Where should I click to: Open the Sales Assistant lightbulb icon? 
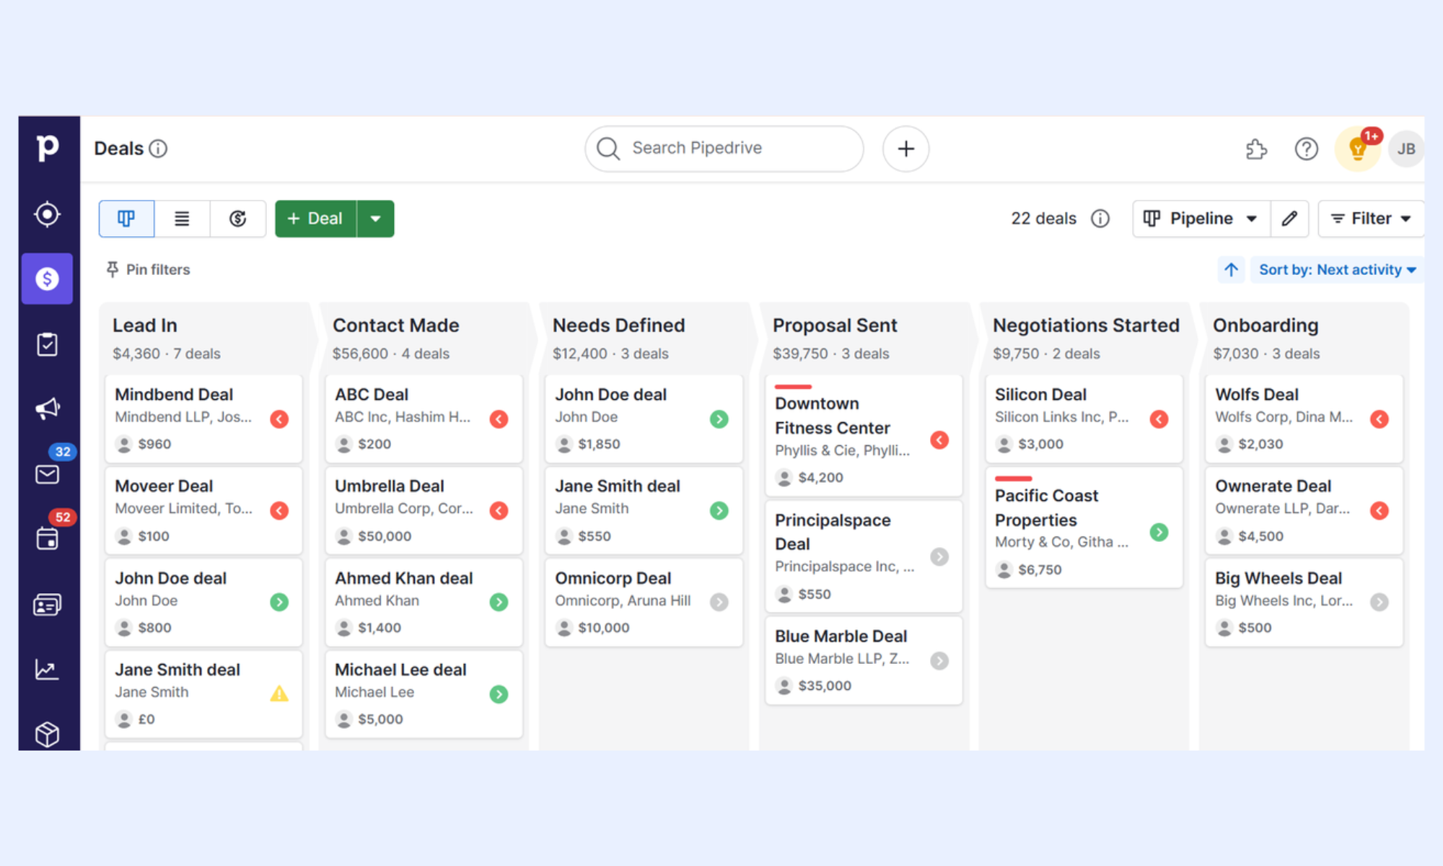point(1358,149)
